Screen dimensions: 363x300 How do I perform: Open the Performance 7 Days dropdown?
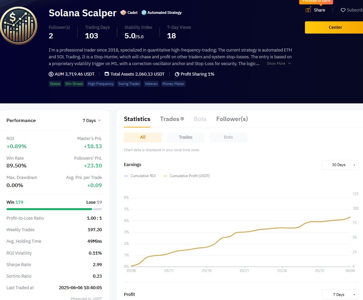92,120
